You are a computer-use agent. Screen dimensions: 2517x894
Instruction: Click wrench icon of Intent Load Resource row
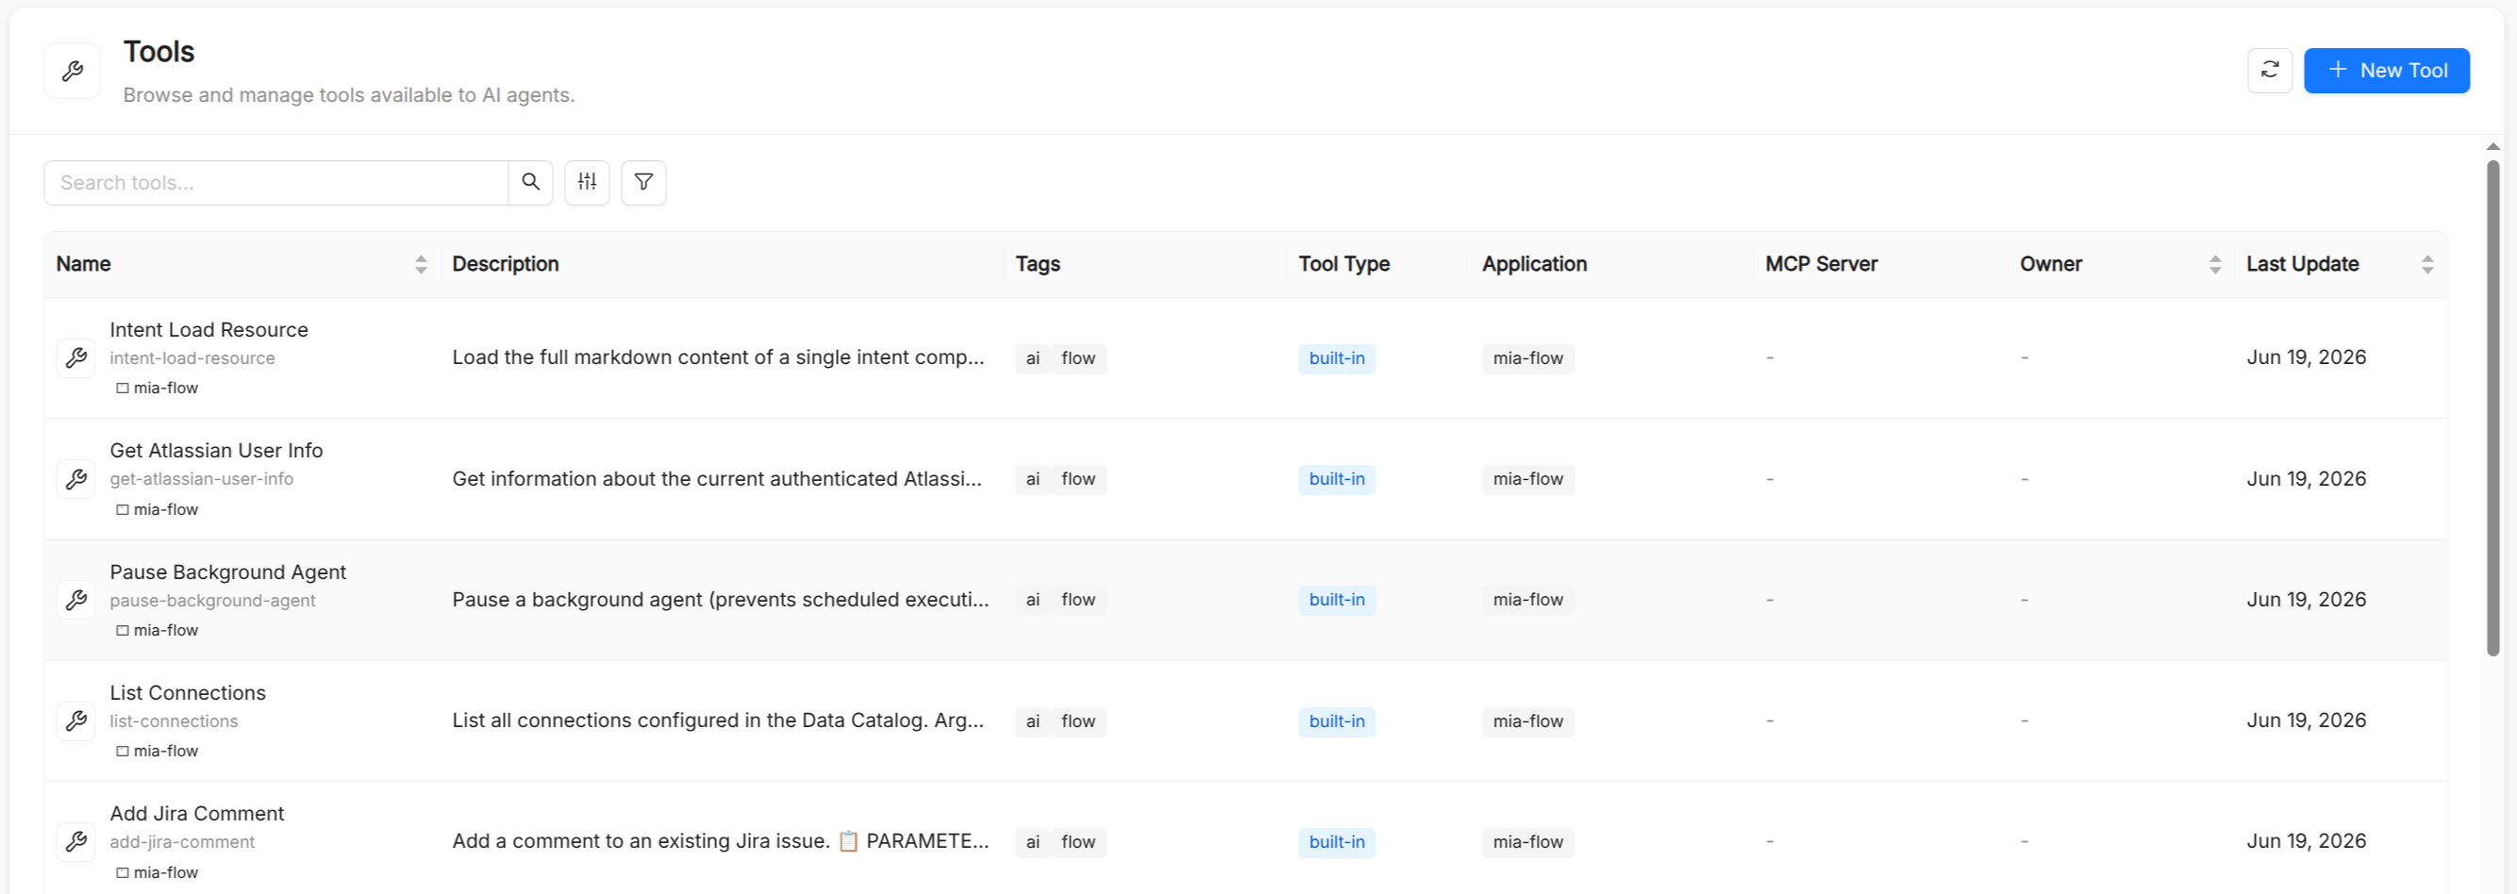(76, 358)
